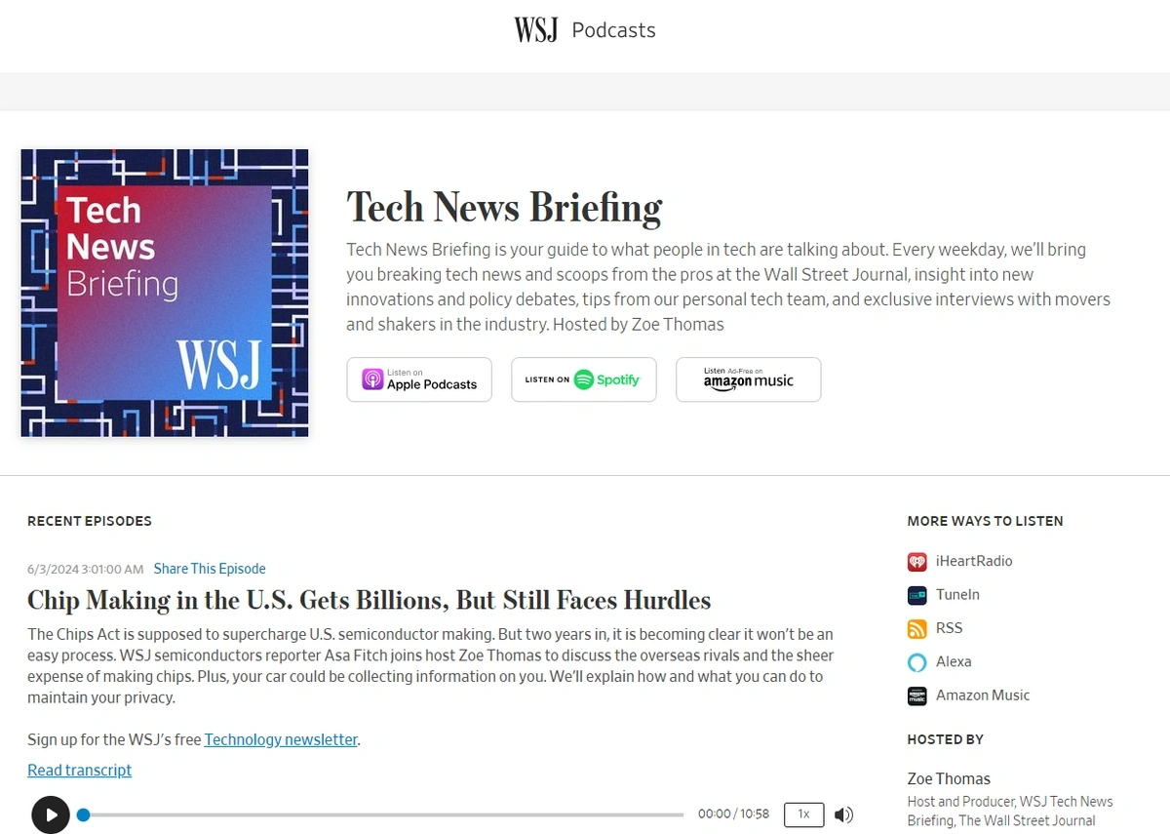Click the Alexa ring icon
Image resolution: width=1170 pixels, height=834 pixels.
pos(916,662)
